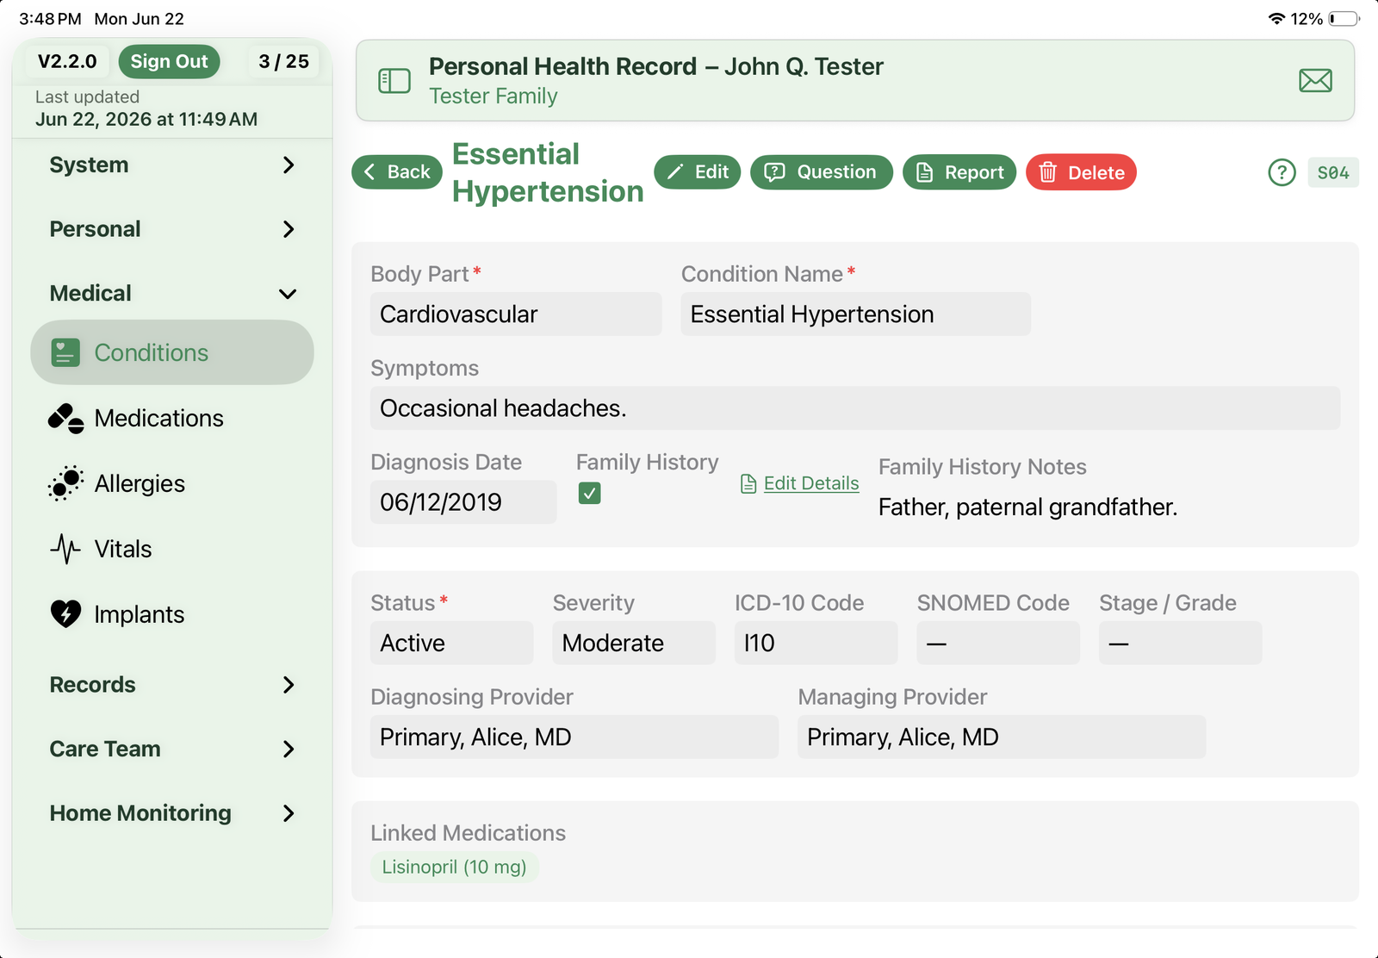
Task: Click the Diagnosis Date 06/12/2019 field
Action: click(463, 502)
